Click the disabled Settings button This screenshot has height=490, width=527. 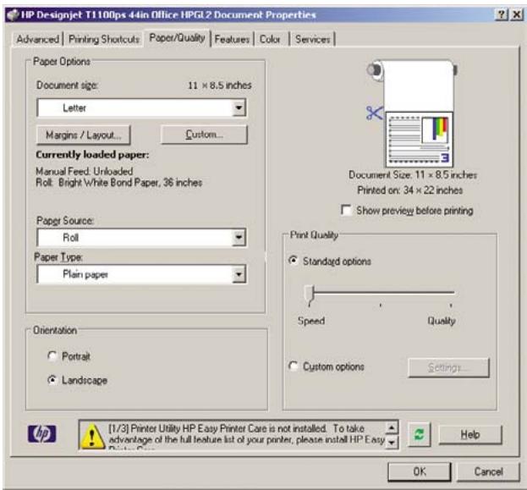point(448,367)
